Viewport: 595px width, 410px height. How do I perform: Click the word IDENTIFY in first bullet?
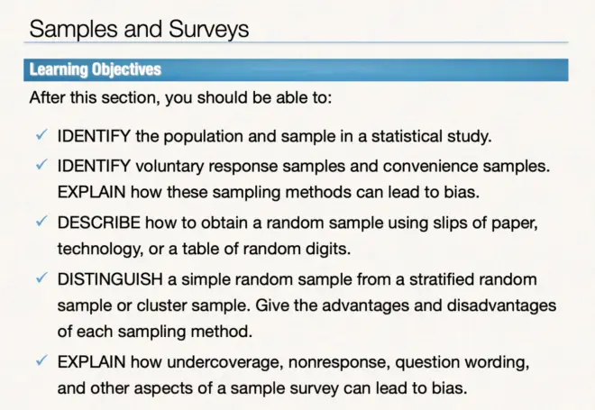tap(94, 136)
